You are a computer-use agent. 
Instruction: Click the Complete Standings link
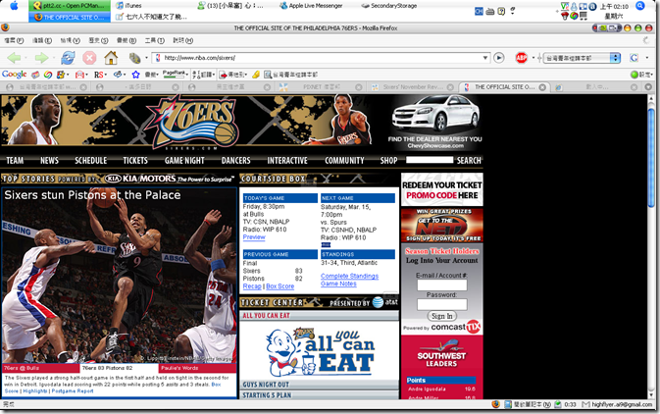pos(349,276)
